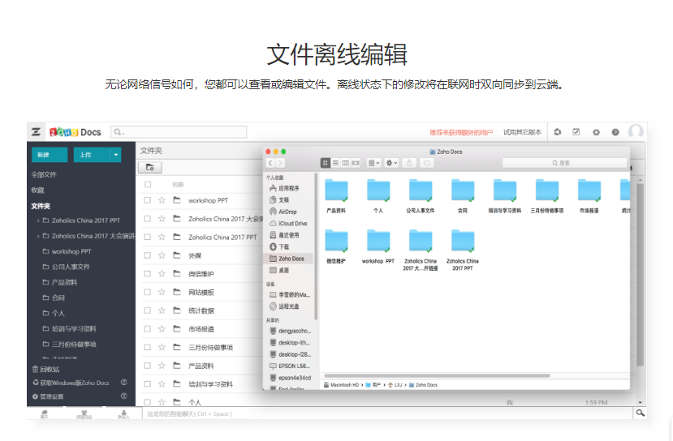The image size is (673, 441).
Task: Select 文件夹 in the sidebar
Action: (41, 206)
